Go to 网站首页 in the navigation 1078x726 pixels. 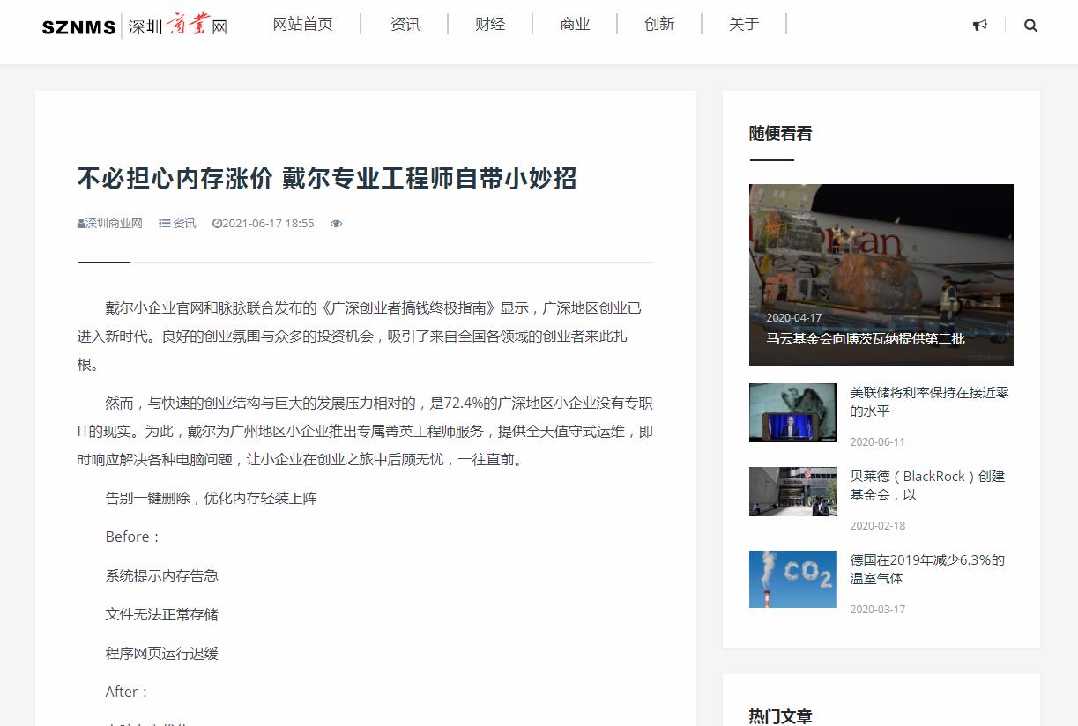pyautogui.click(x=303, y=24)
